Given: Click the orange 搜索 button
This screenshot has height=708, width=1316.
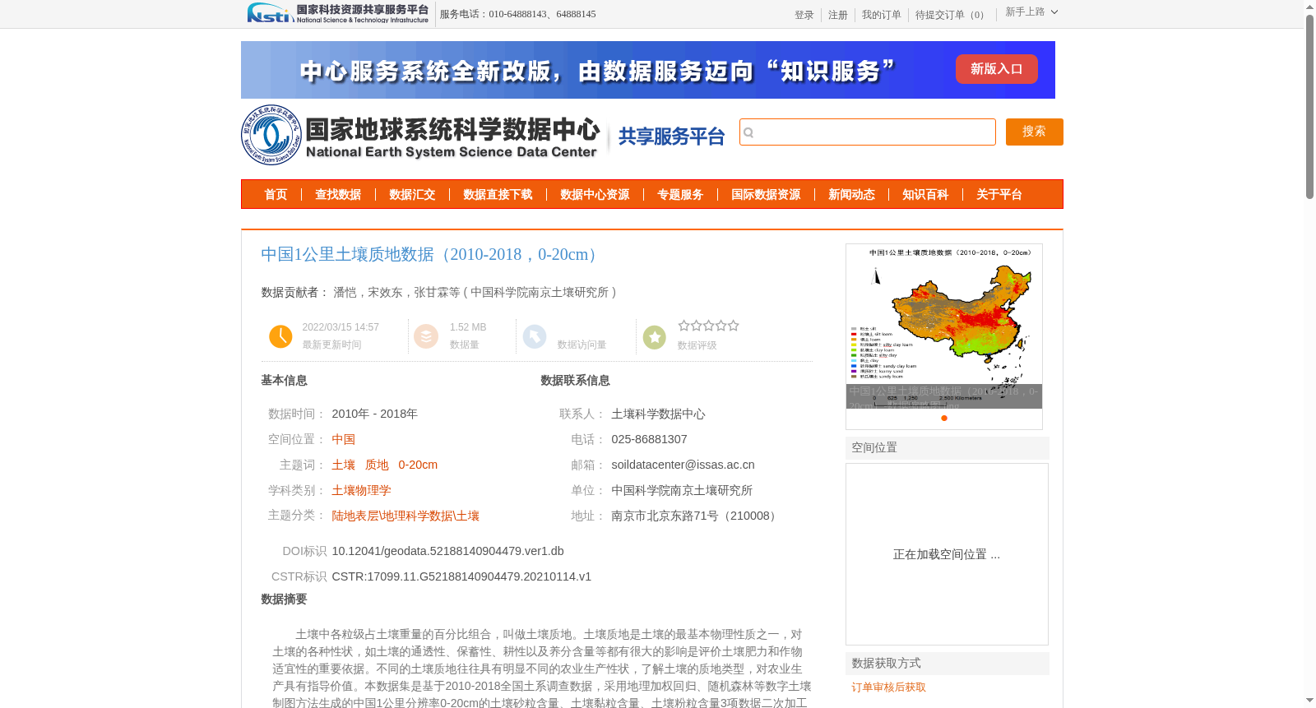Looking at the screenshot, I should point(1034,132).
